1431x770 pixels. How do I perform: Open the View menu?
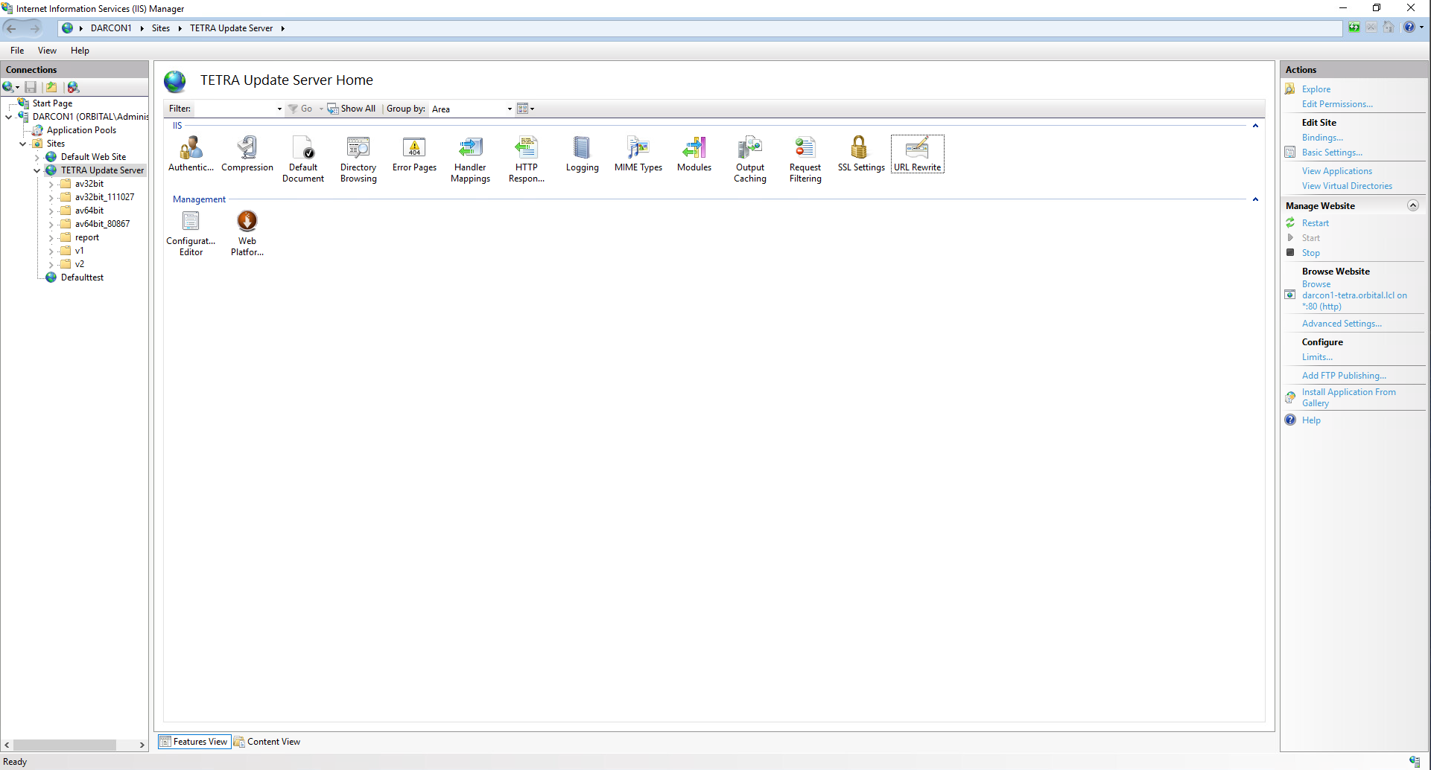point(47,50)
